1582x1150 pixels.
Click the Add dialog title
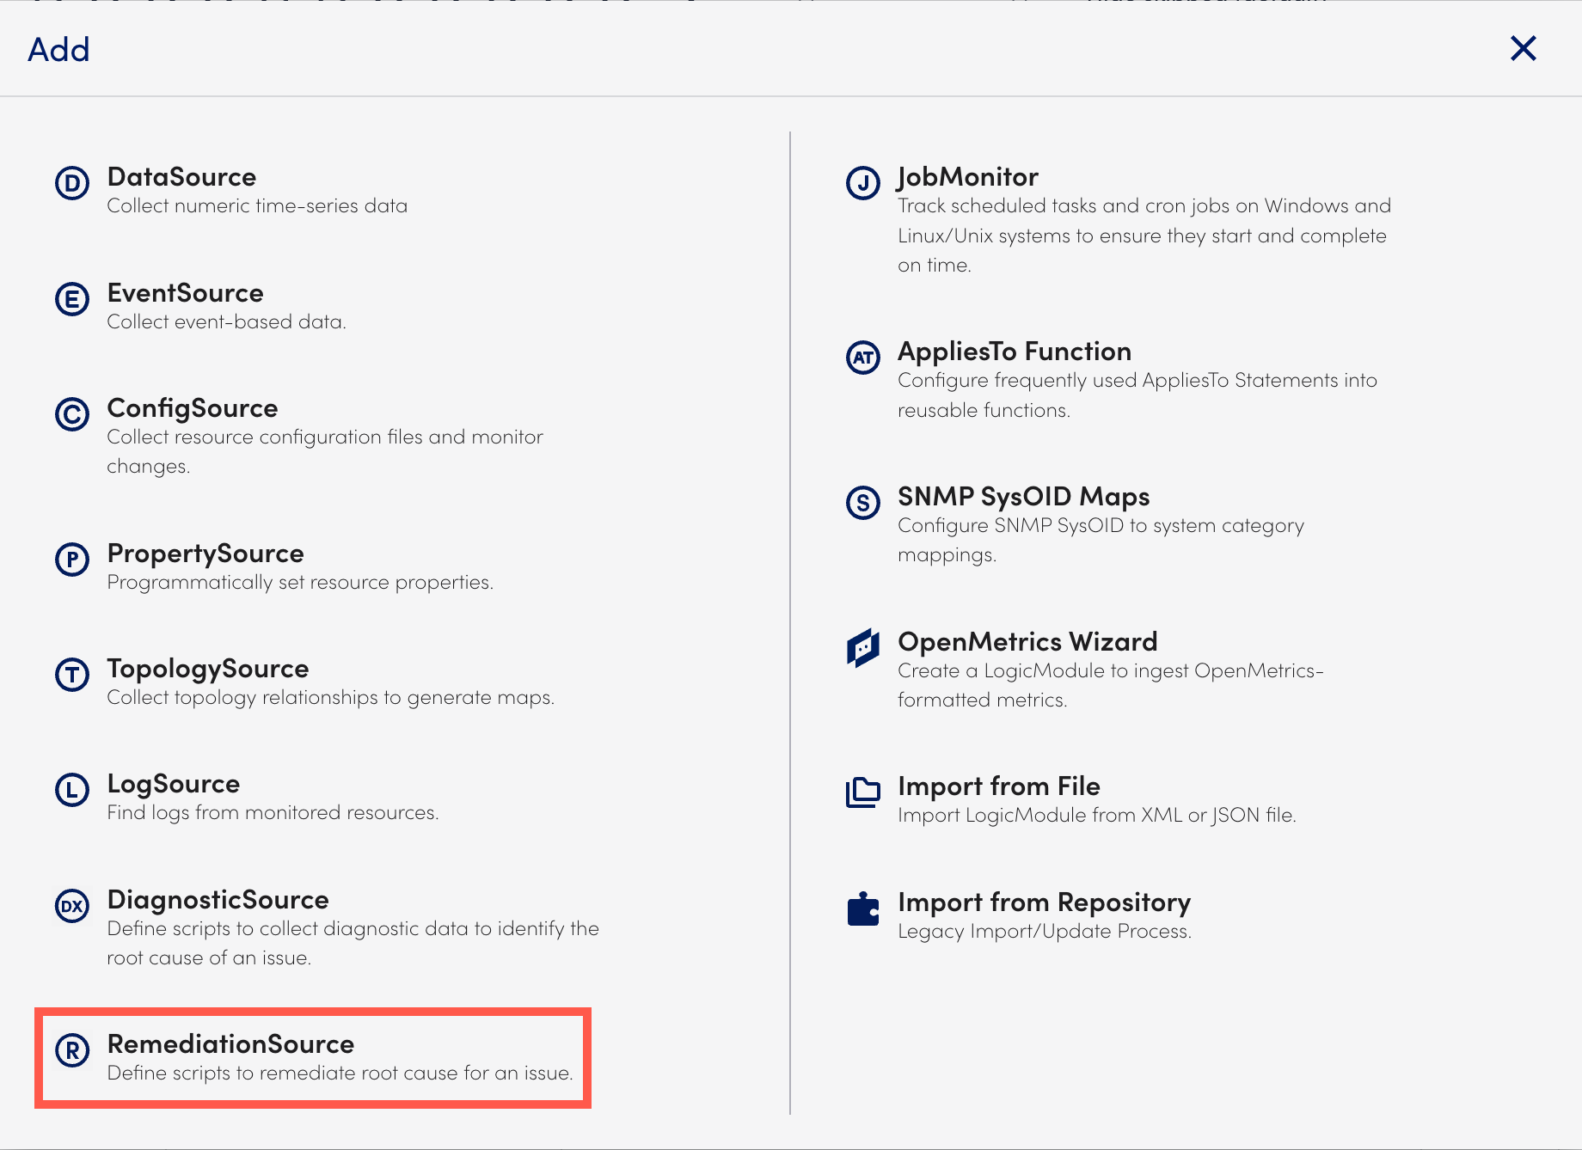point(58,50)
